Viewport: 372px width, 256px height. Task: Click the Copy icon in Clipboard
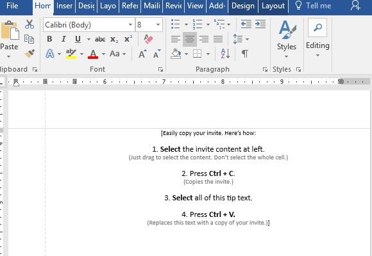tap(29, 39)
